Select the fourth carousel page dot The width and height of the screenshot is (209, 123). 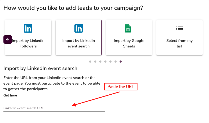105,61
